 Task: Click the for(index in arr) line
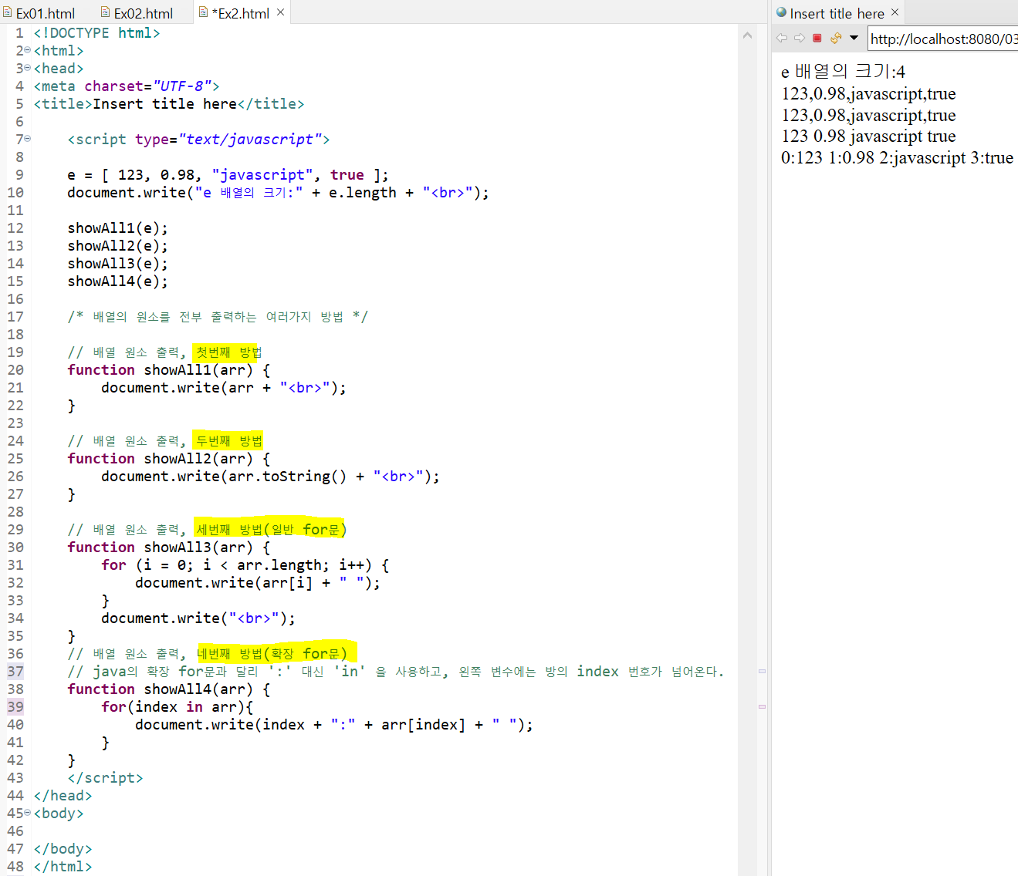click(177, 707)
